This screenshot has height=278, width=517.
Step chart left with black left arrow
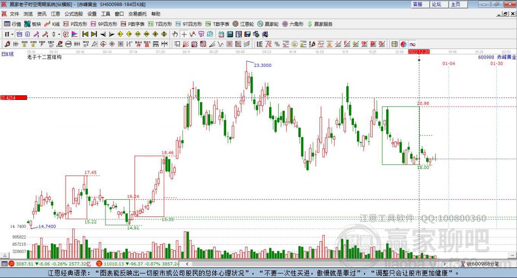(x=103, y=34)
